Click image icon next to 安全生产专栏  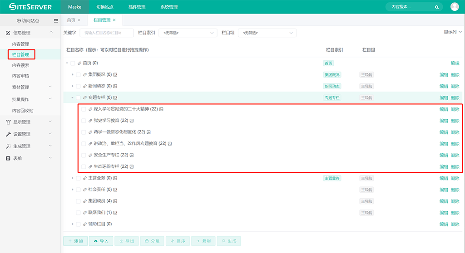point(132,155)
